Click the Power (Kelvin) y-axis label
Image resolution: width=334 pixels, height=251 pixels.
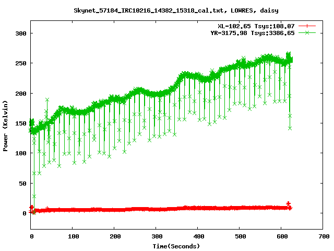point(5,126)
